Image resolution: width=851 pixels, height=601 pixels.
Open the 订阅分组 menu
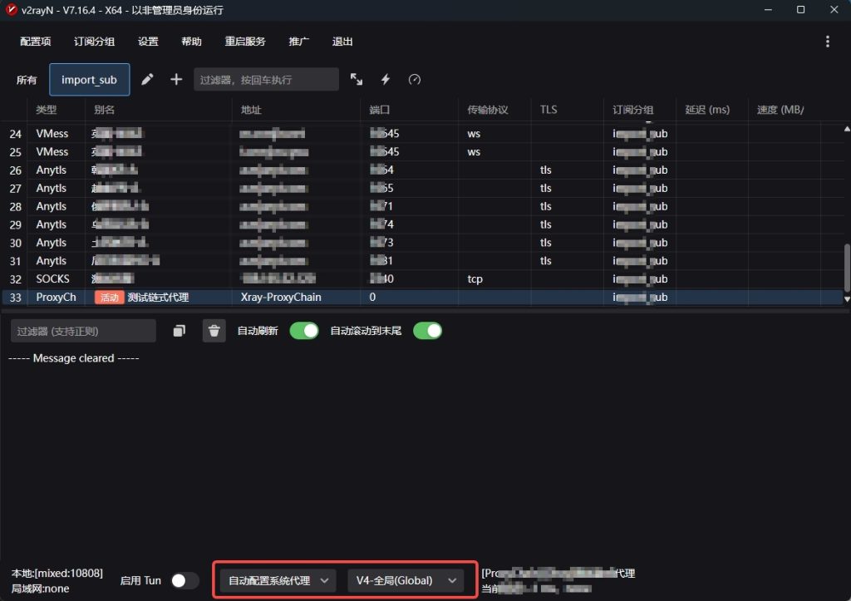(94, 42)
